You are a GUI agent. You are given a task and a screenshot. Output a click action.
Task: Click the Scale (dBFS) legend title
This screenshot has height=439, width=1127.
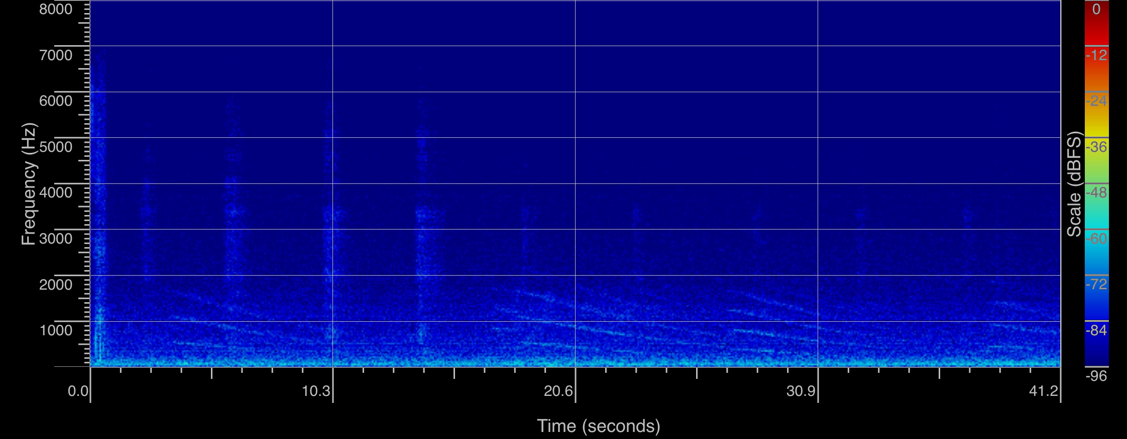(1074, 183)
